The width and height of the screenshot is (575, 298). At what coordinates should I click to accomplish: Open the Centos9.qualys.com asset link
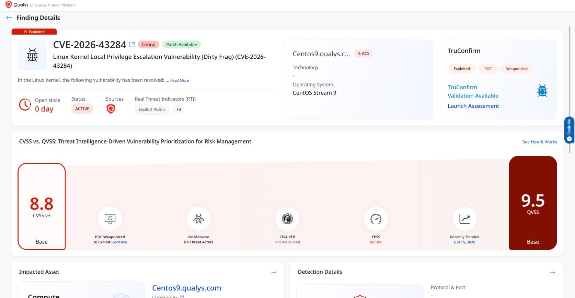186,288
